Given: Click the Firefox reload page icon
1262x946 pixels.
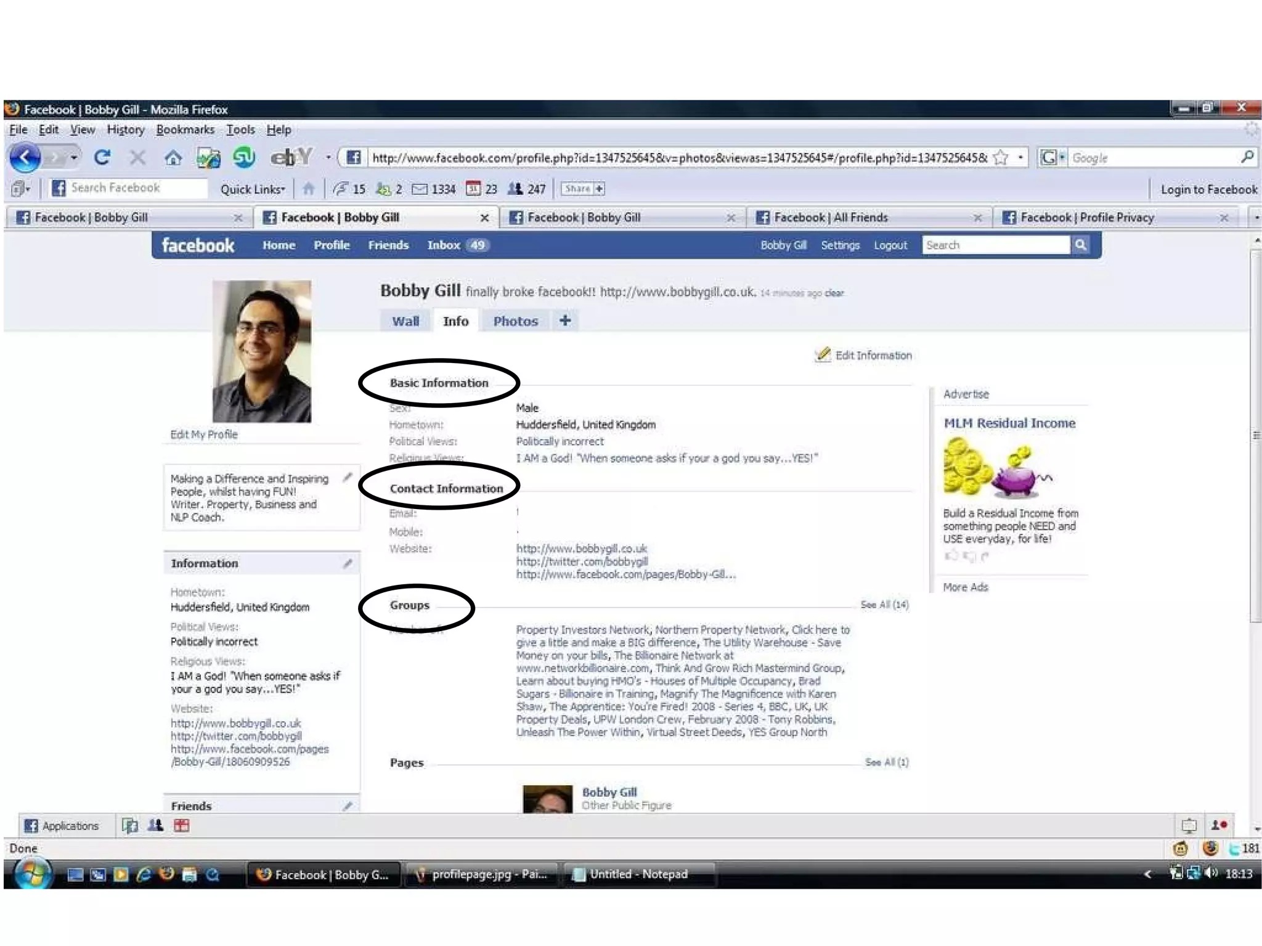Looking at the screenshot, I should tap(102, 158).
